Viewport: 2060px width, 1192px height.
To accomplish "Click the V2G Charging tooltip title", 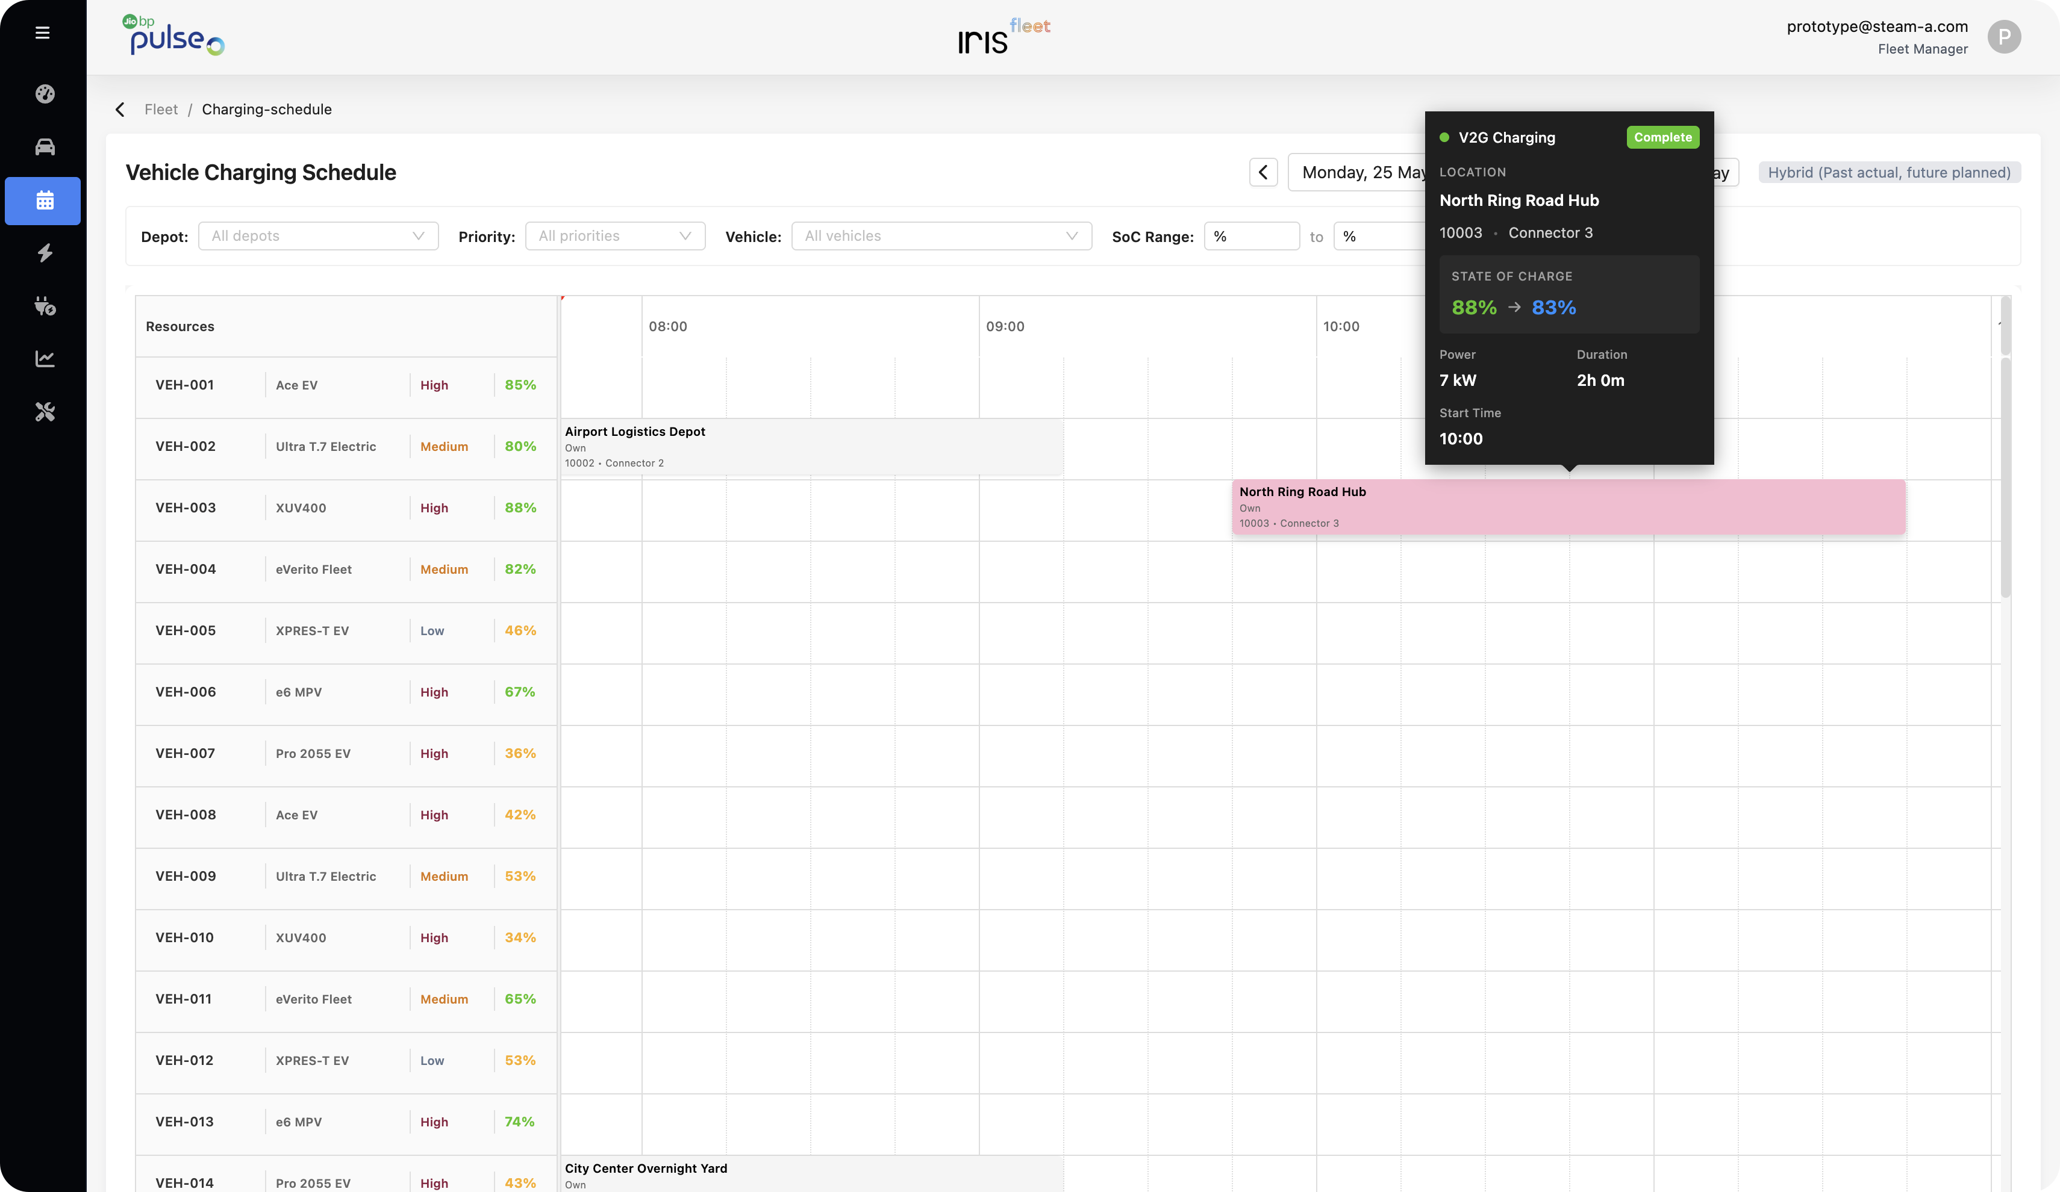I will coord(1506,137).
